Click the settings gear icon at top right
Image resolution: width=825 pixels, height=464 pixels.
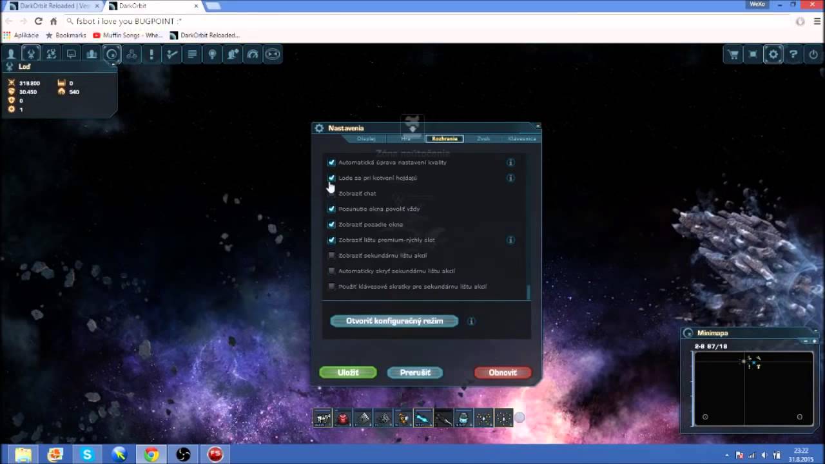point(773,55)
